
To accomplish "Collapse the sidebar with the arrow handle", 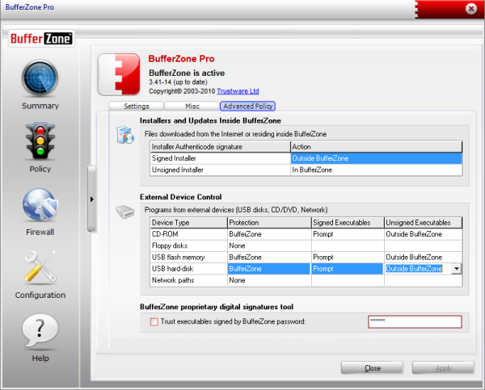I will coord(91,199).
